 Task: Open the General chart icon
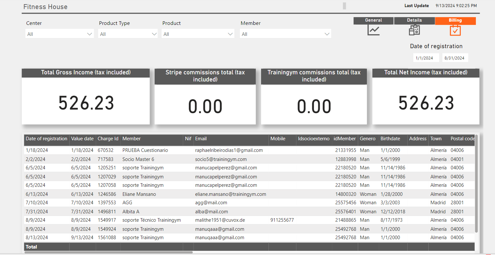click(373, 30)
